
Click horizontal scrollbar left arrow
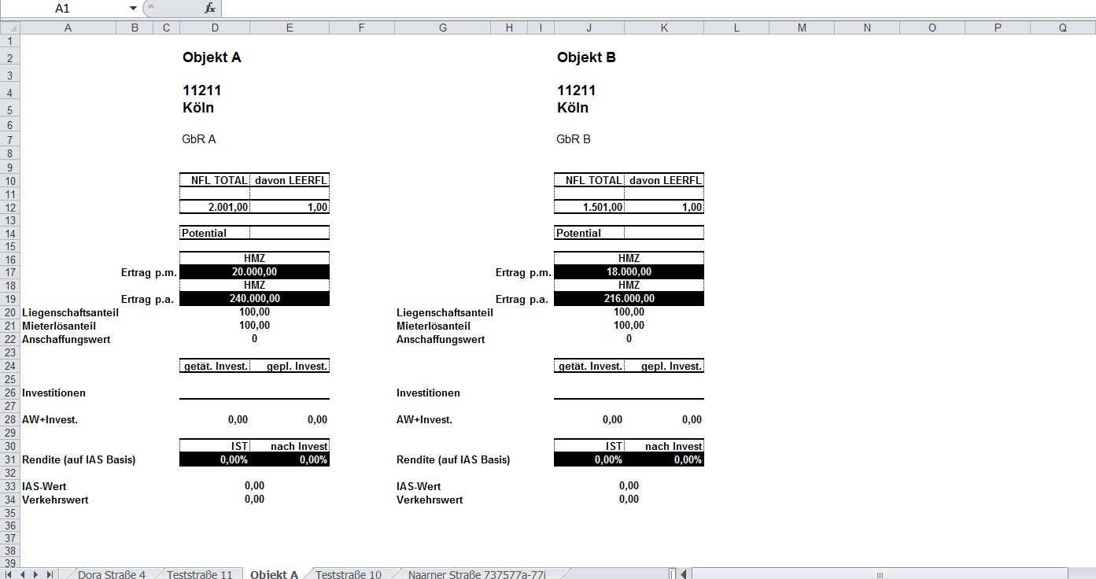[x=684, y=574]
